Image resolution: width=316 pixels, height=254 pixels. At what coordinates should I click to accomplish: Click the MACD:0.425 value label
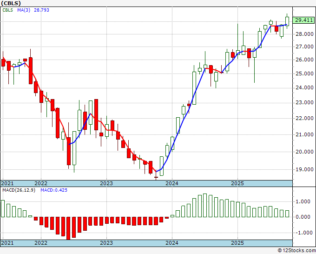click(54, 190)
